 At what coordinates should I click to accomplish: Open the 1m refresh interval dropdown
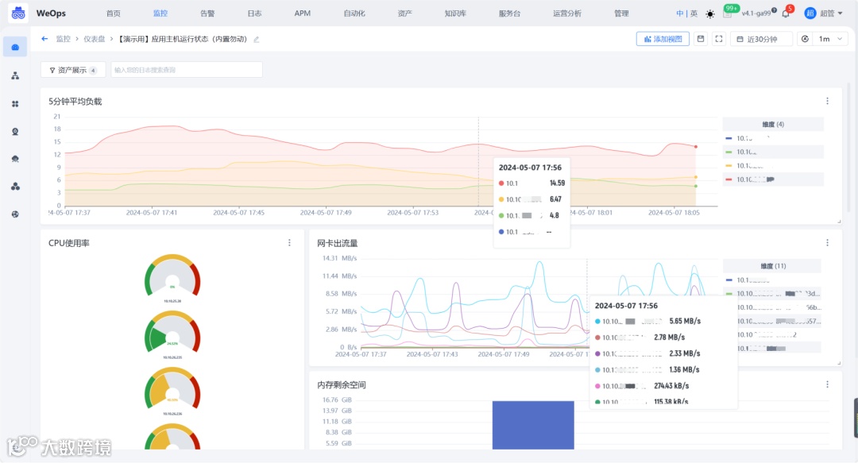[x=829, y=39]
